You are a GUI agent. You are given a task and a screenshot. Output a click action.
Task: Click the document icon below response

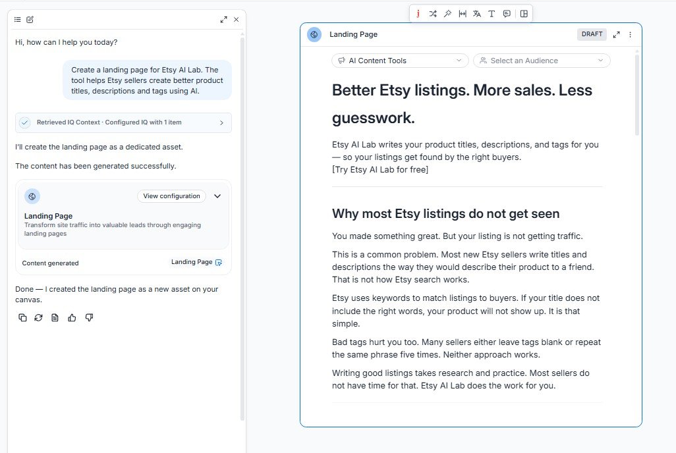(55, 317)
